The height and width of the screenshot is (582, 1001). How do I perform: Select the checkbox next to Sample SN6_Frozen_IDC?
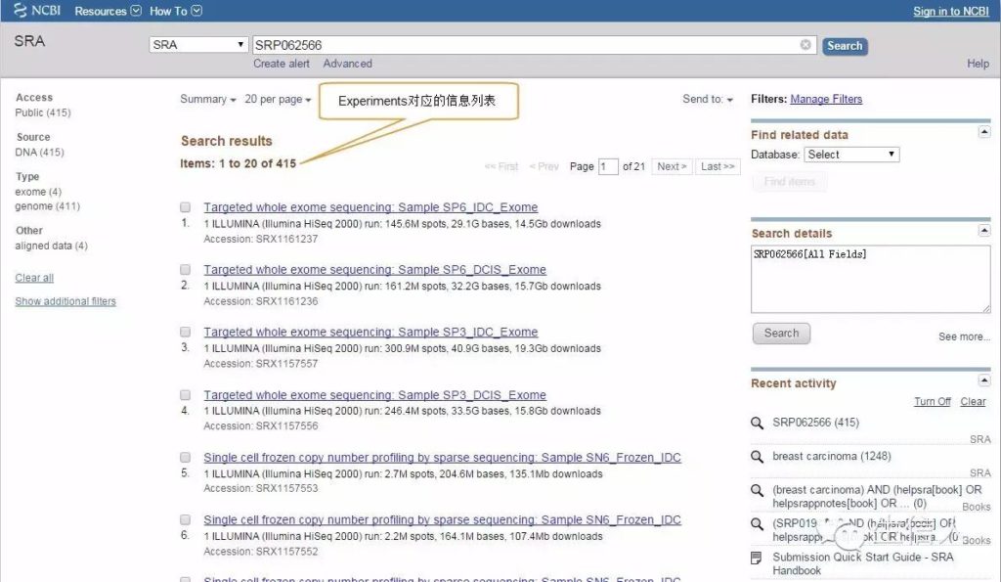[185, 457]
